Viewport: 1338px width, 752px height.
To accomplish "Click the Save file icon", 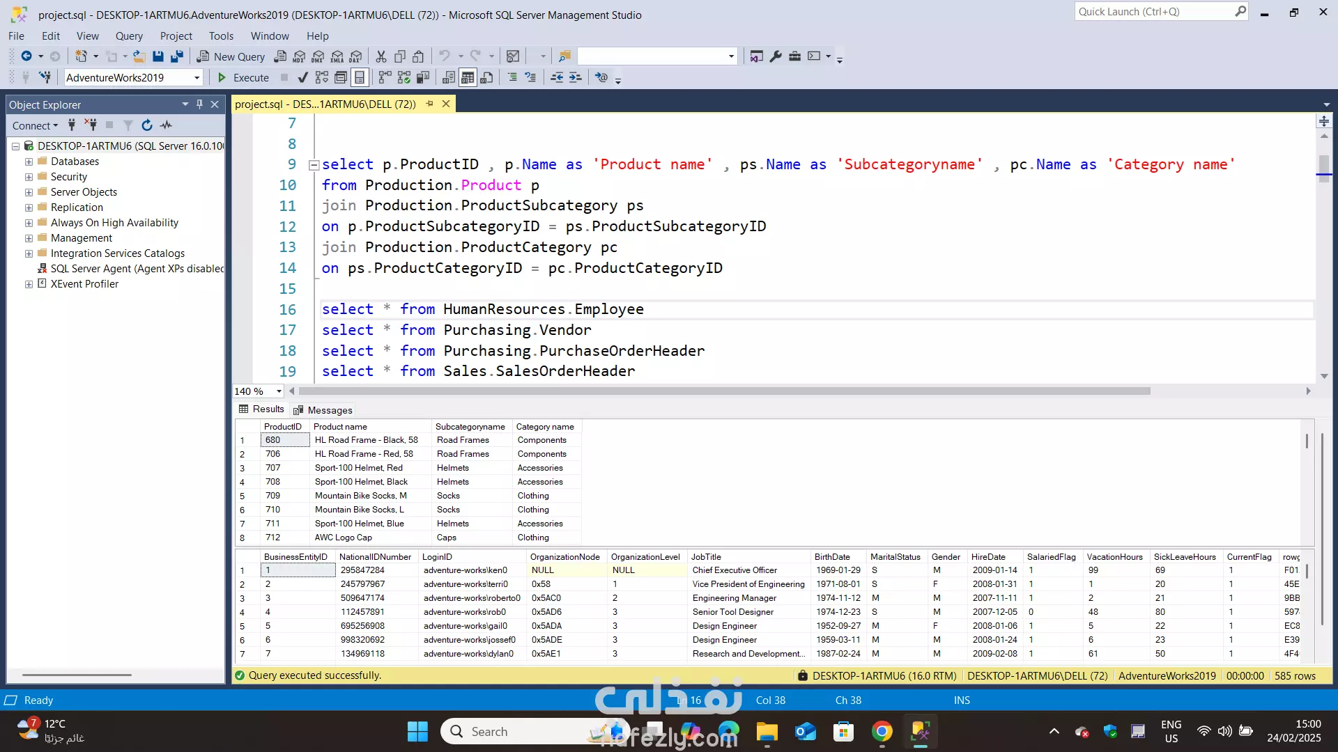I will click(x=158, y=56).
